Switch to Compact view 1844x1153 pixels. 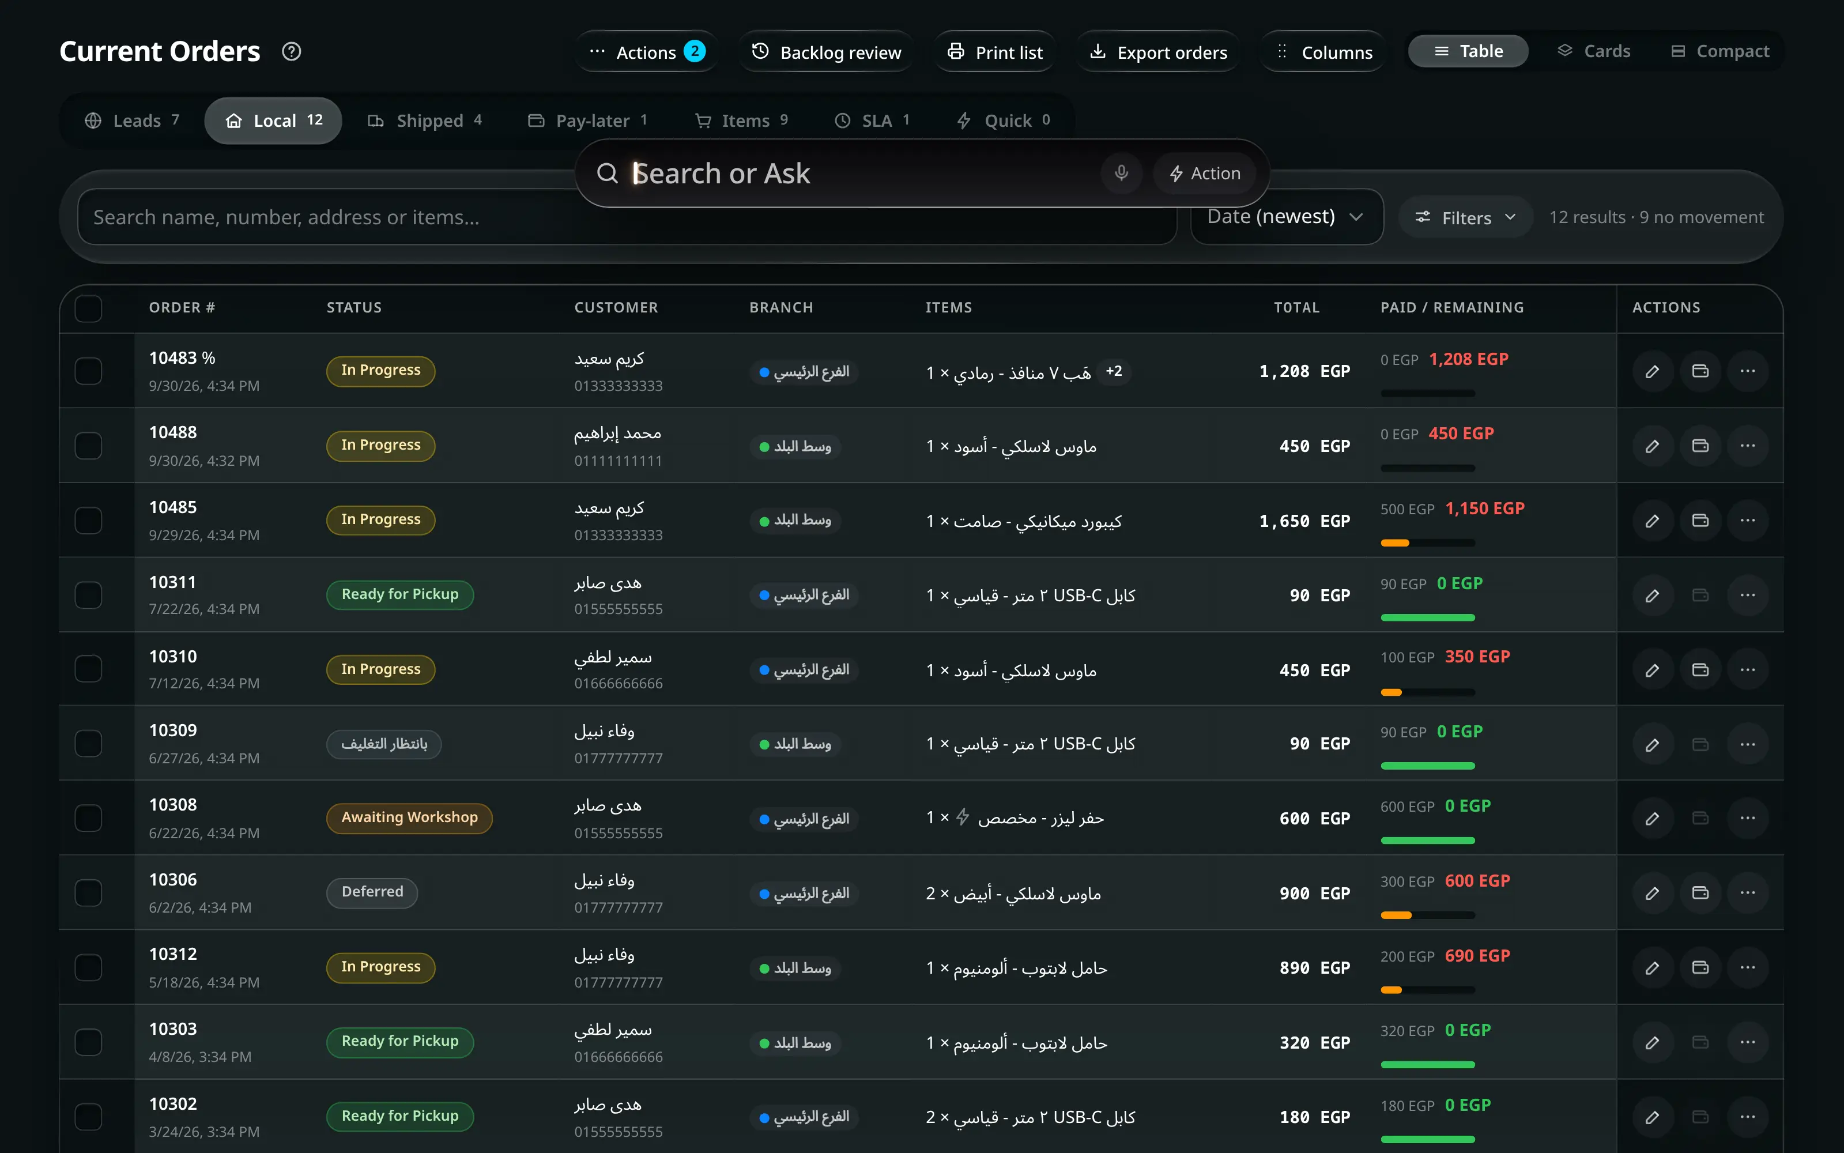click(1719, 51)
